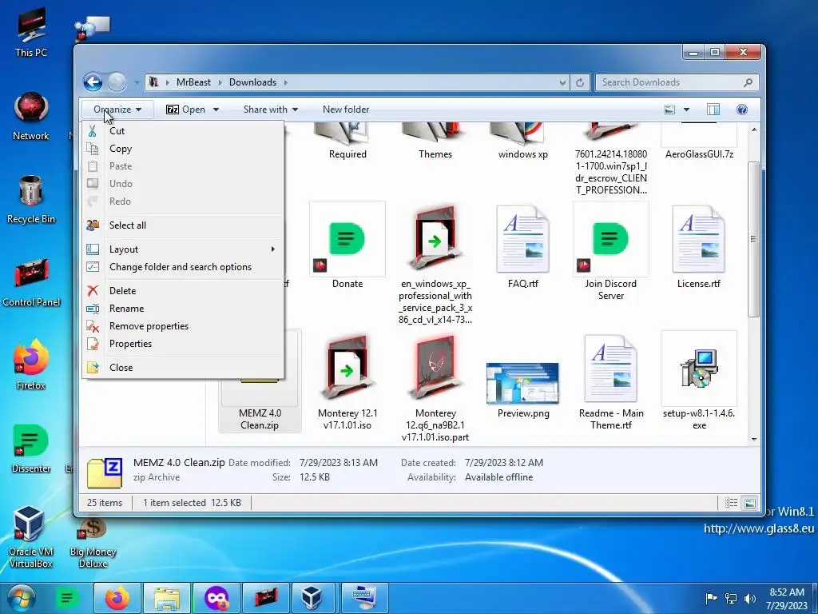Click the Windows Start orb
The height and width of the screenshot is (614, 818).
(22, 598)
